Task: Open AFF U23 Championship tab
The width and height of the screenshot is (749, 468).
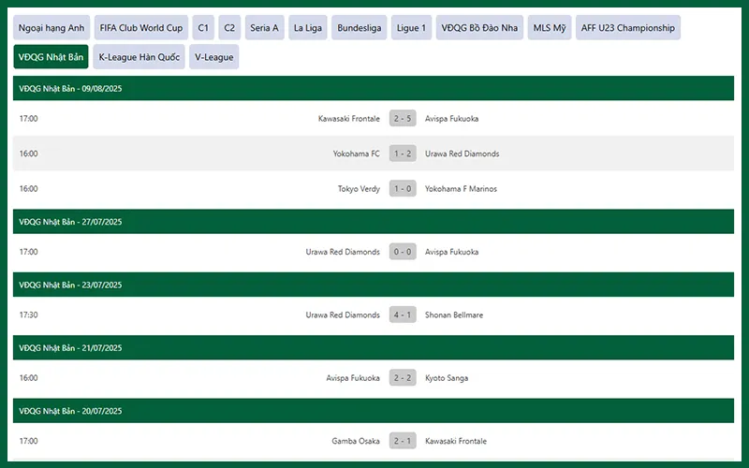Action: coord(627,28)
